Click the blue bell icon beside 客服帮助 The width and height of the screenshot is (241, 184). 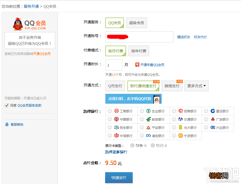[x=7, y=124]
